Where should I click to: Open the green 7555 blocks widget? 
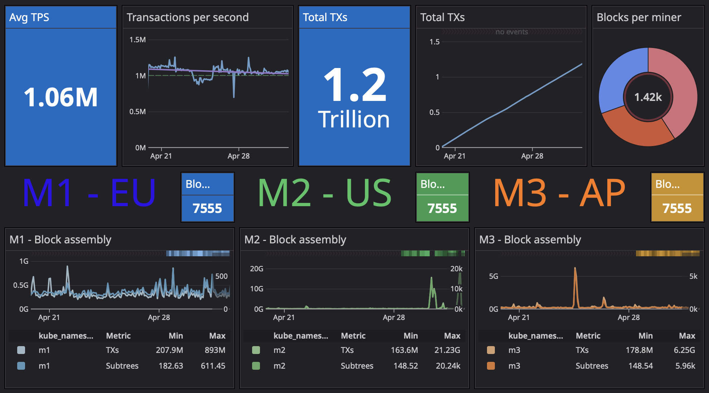click(442, 208)
